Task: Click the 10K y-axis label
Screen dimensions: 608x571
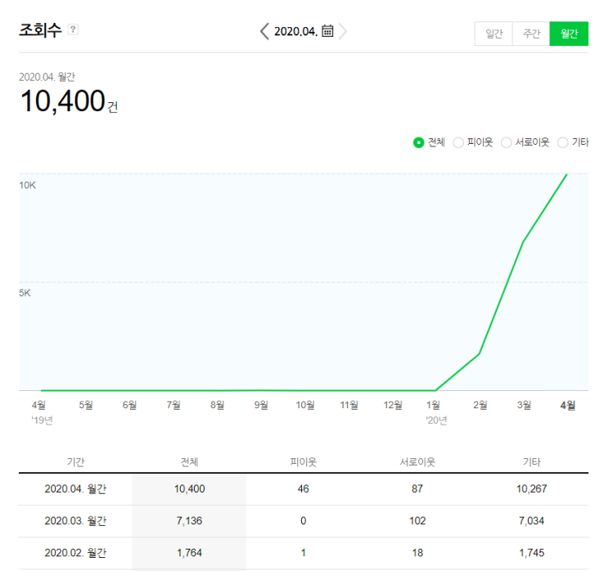Action: [28, 186]
